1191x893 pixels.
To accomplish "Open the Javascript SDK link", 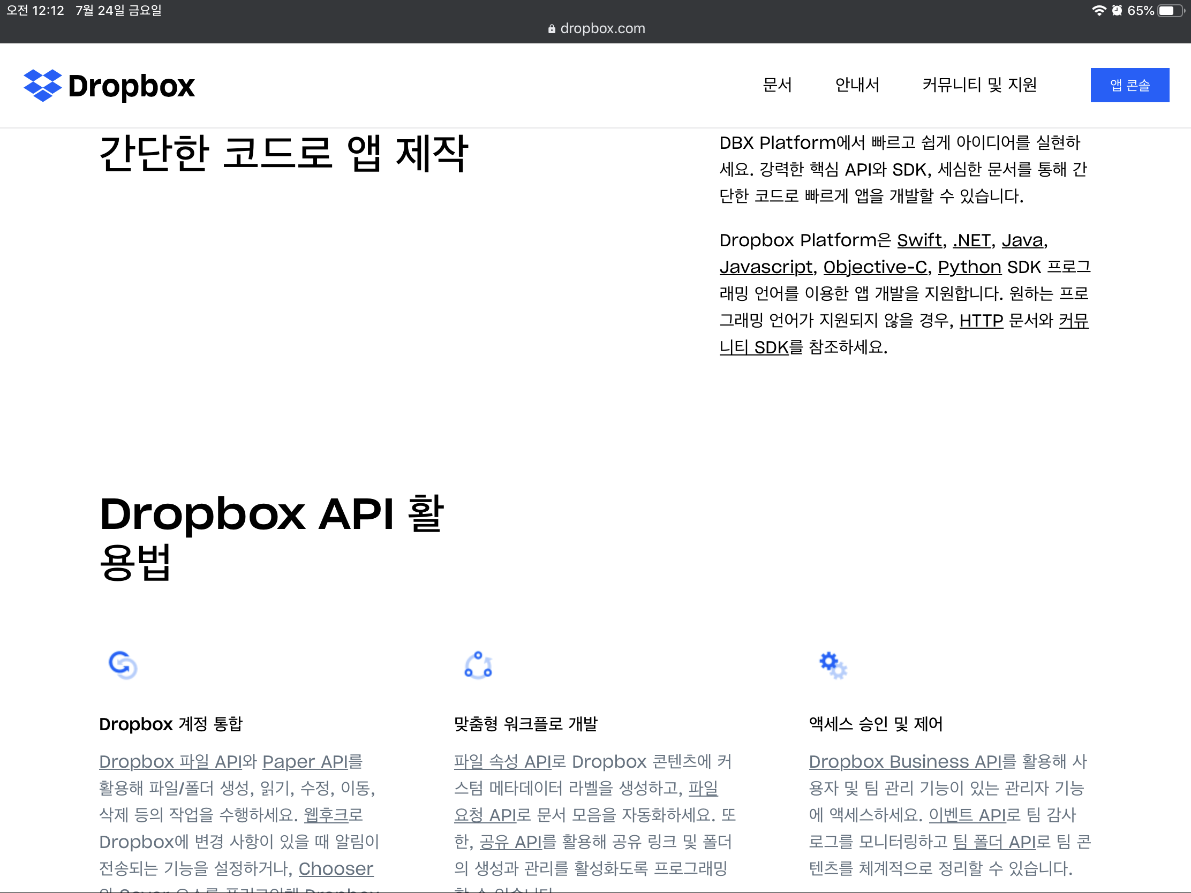I will [x=766, y=267].
